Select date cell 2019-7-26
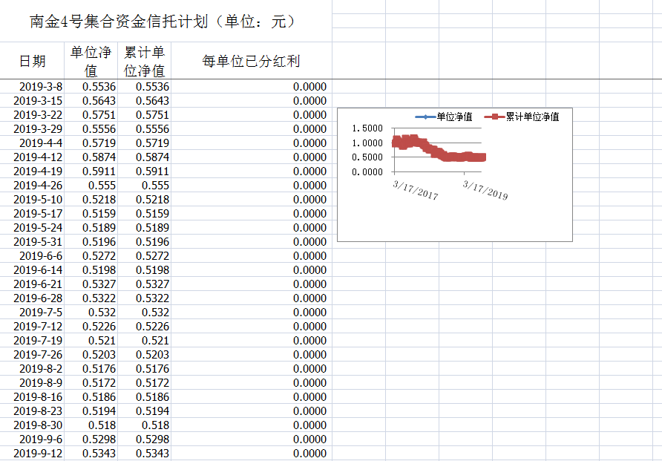The width and height of the screenshot is (662, 461). tap(32, 355)
